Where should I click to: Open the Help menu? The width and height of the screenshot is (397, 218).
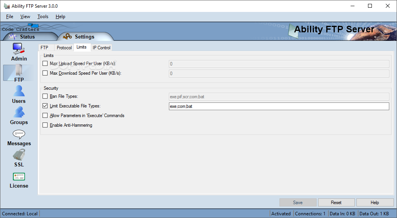point(60,17)
